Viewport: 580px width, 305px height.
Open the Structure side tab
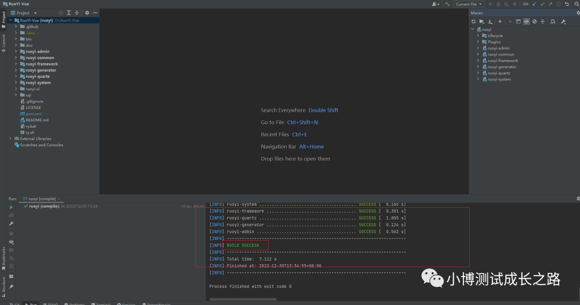click(x=3, y=287)
